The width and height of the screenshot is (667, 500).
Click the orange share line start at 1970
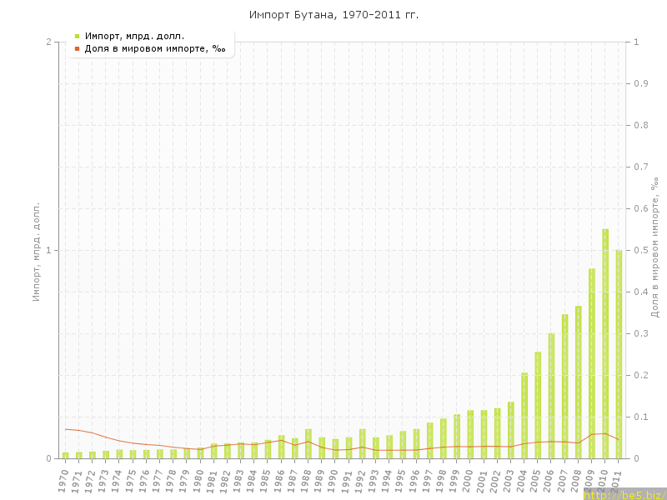point(66,429)
